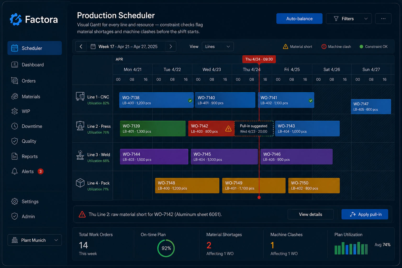Click the Line 3 Weld torch icon
The width and height of the screenshot is (402, 268).
point(80,155)
